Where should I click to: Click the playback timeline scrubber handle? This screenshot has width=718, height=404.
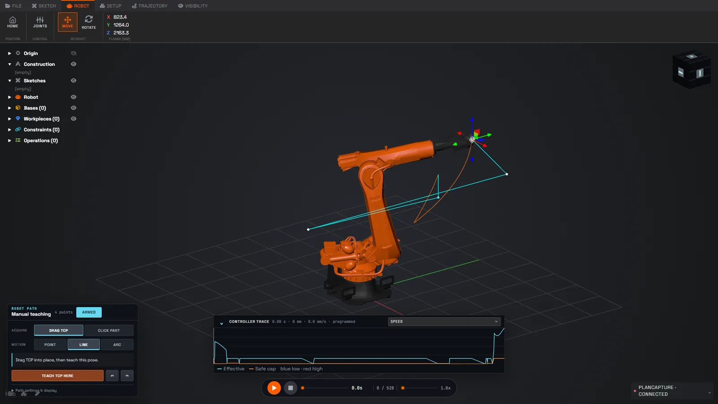302,388
